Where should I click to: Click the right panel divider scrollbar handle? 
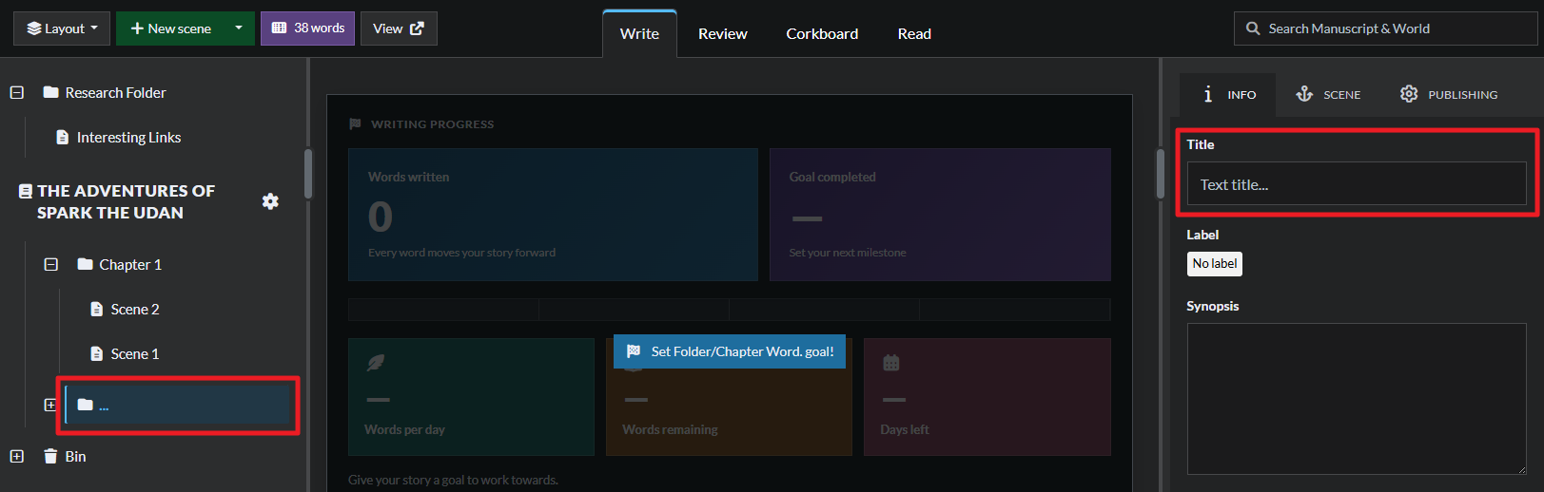click(1161, 174)
